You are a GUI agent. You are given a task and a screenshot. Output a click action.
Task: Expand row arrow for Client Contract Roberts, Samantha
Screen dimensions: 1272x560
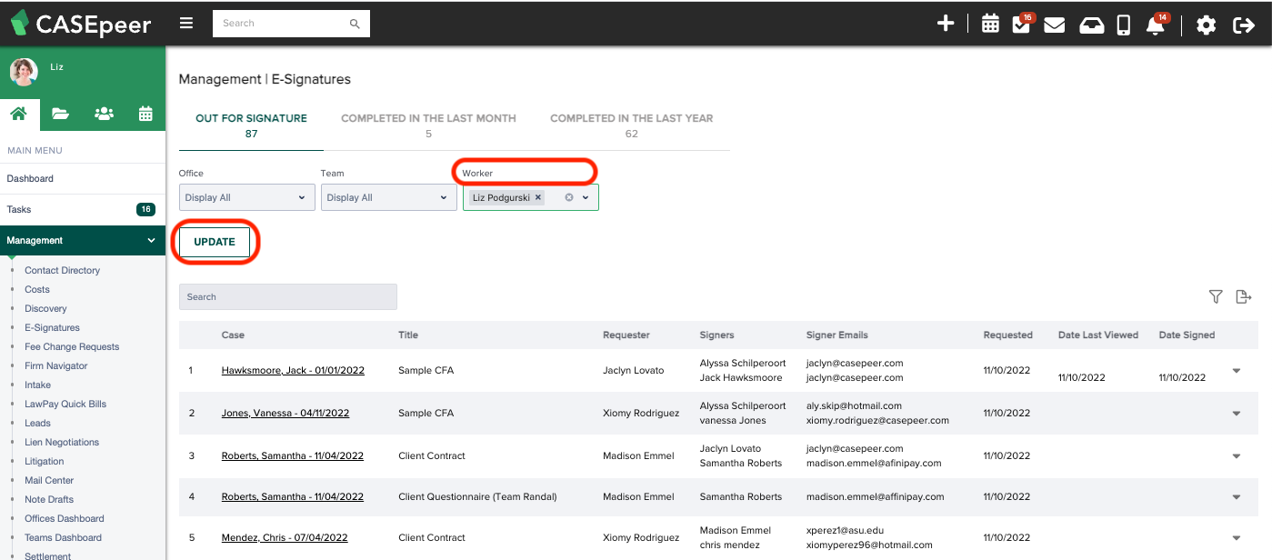point(1237,456)
